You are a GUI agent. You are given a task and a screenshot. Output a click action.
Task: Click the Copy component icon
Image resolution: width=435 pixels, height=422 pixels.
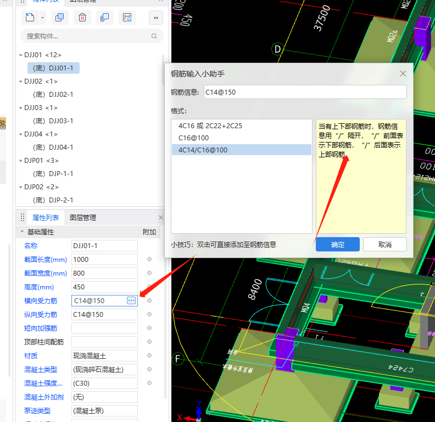60,18
